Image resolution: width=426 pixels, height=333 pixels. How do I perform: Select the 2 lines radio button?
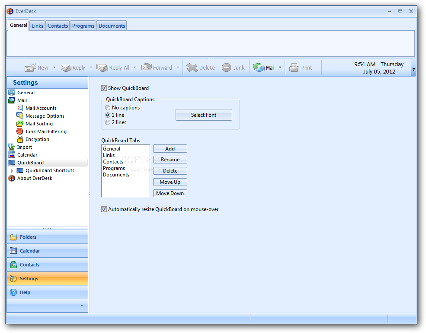pyautogui.click(x=108, y=122)
